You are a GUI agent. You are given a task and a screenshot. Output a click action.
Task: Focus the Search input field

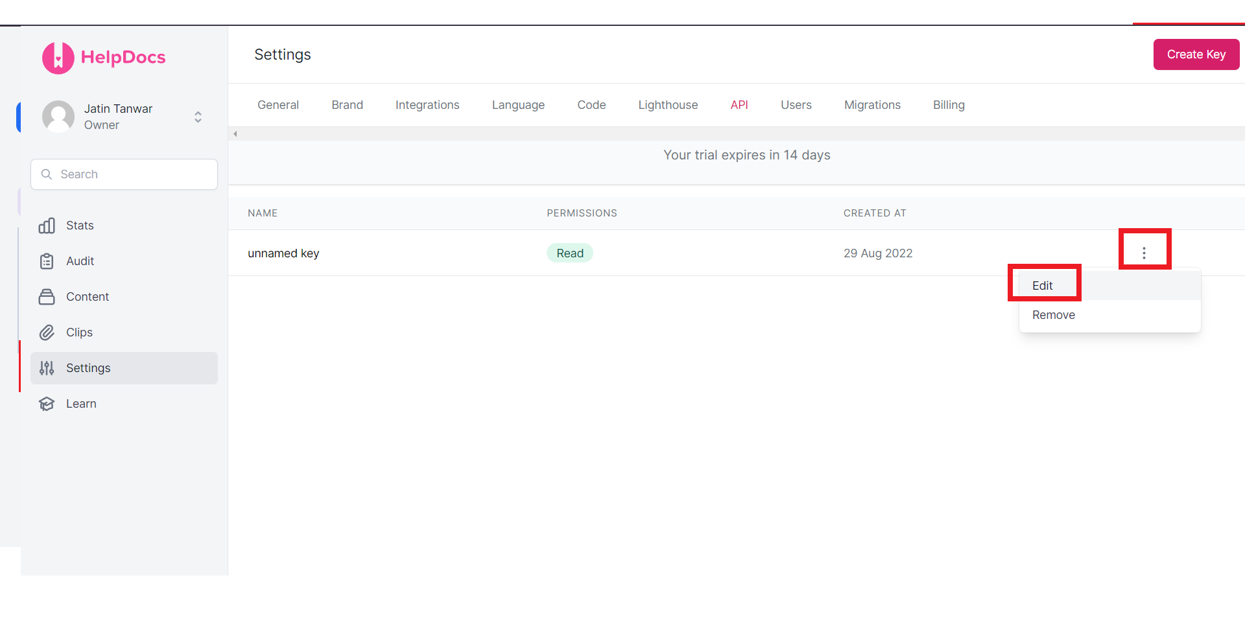pyautogui.click(x=124, y=174)
